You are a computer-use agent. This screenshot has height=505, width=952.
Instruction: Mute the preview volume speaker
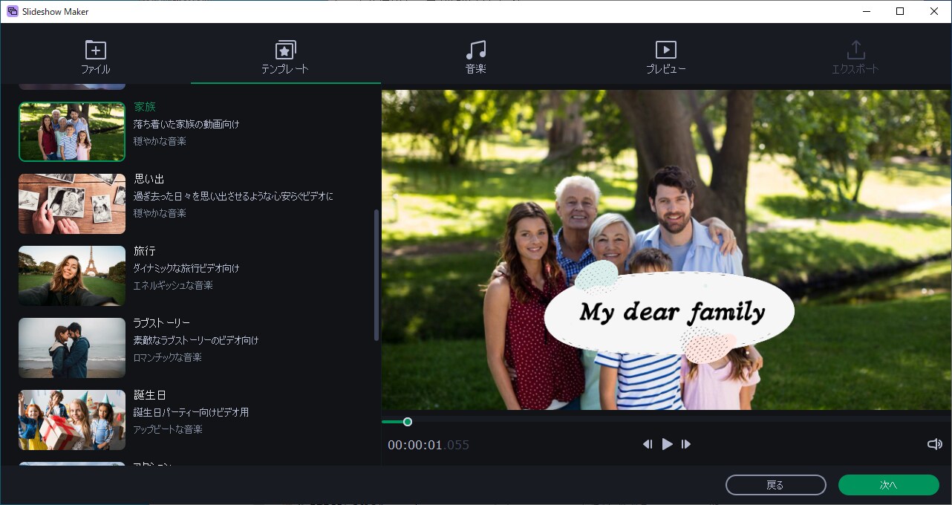[x=934, y=444]
